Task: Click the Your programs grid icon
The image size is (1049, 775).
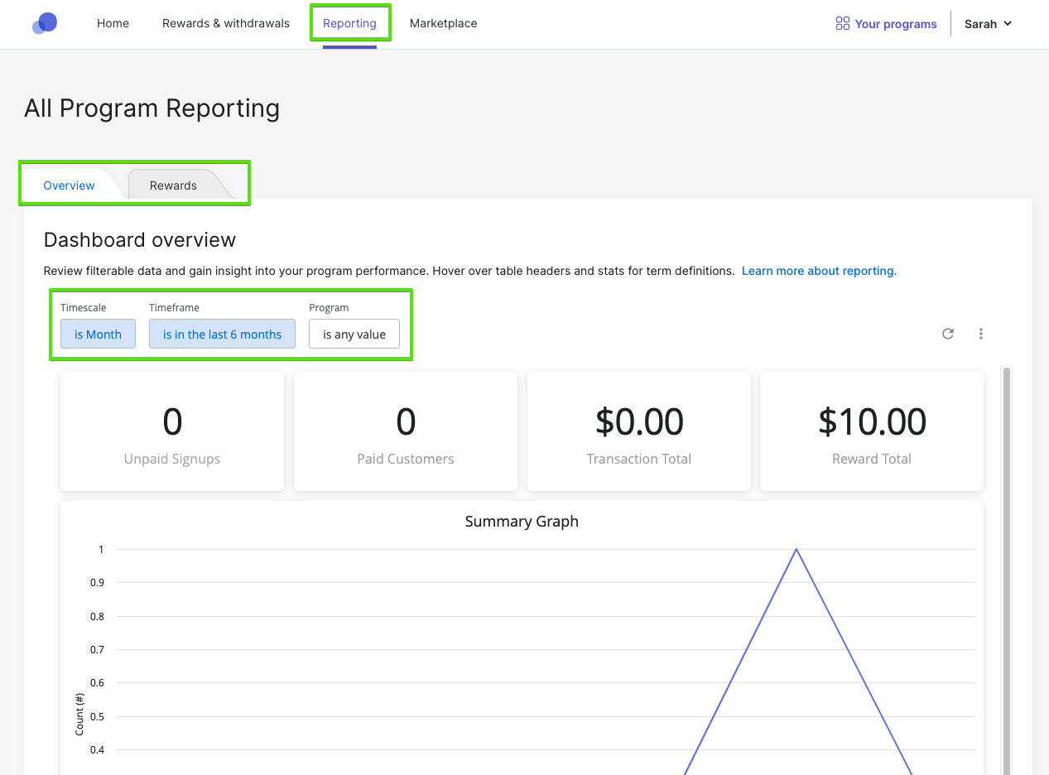Action: click(x=843, y=24)
